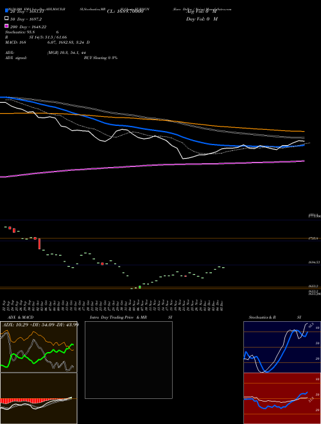Click the 1735.8 price axis label
Image resolution: width=321 pixels, height=424 pixels.
point(313,238)
